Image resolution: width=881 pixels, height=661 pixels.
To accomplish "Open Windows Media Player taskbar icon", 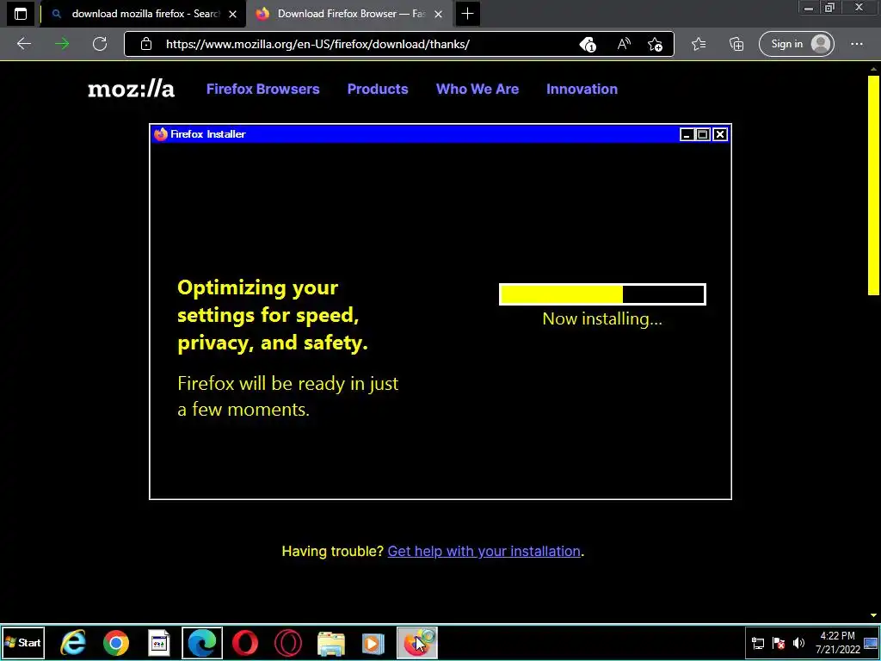I will pyautogui.click(x=373, y=643).
